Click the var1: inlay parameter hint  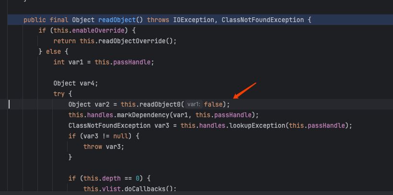point(193,104)
